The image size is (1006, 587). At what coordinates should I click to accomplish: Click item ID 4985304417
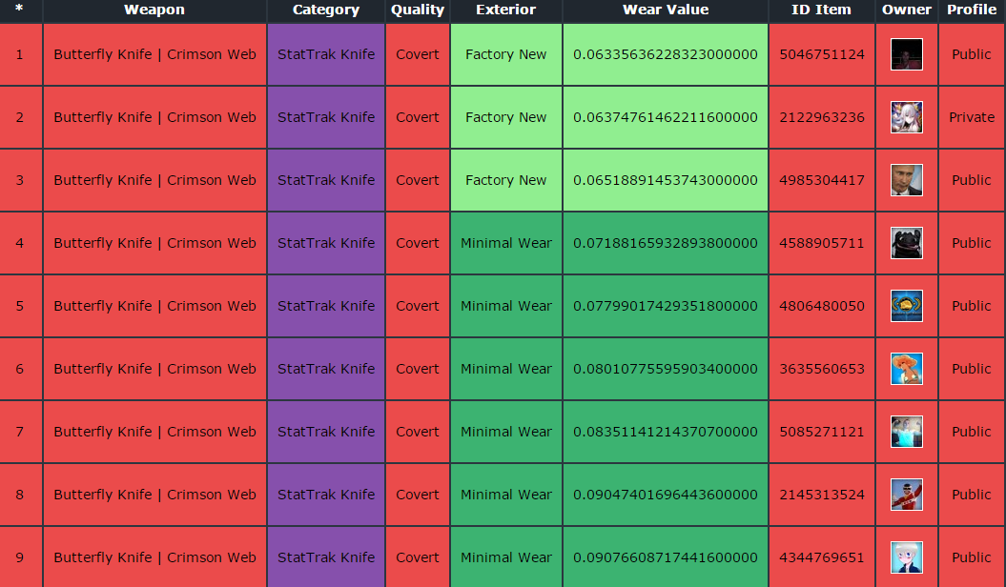coord(822,180)
